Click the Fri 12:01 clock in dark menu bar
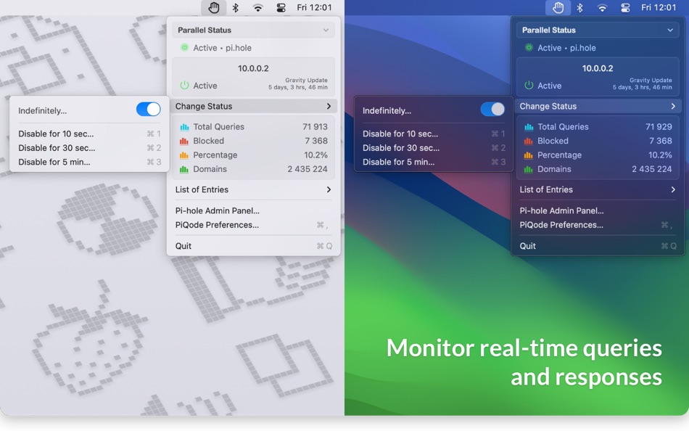The image size is (689, 431). pyautogui.click(x=659, y=7)
